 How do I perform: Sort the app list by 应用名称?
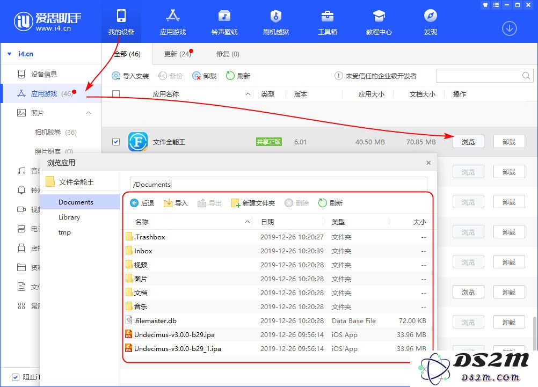click(166, 94)
